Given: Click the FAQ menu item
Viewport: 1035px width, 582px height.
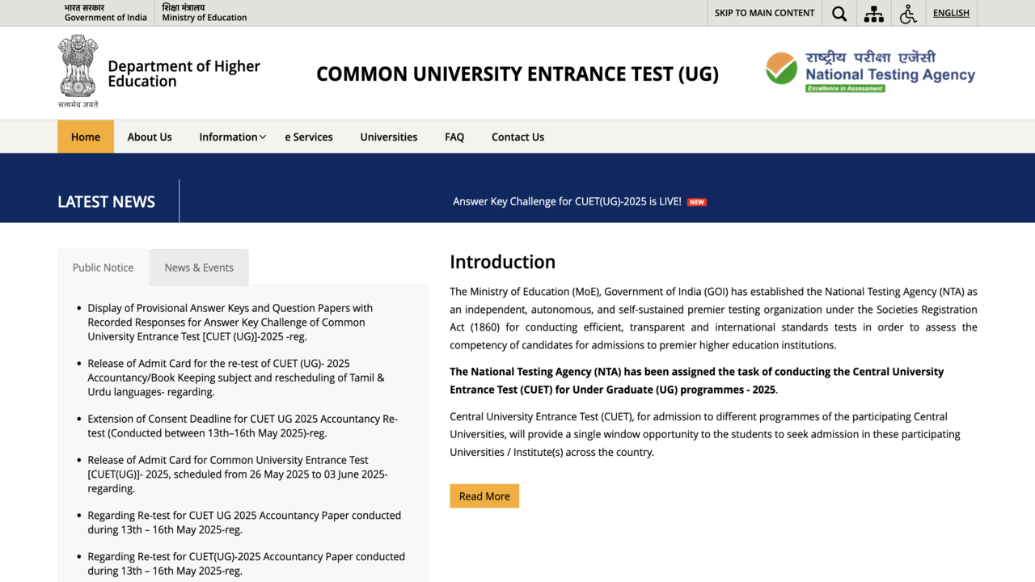Looking at the screenshot, I should [454, 137].
